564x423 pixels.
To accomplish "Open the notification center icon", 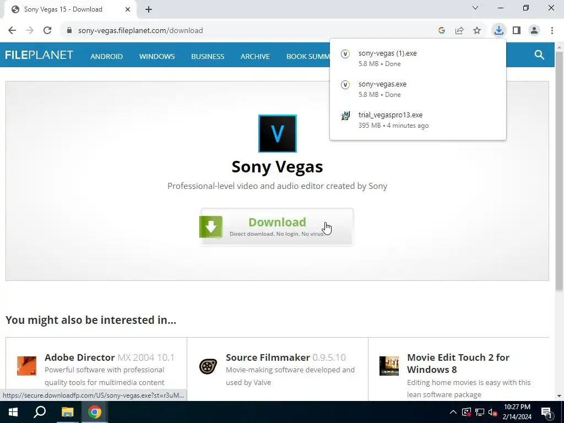I will [x=546, y=413].
